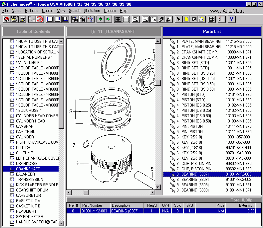Open the red catalog book icon

pyautogui.click(x=7, y=19)
